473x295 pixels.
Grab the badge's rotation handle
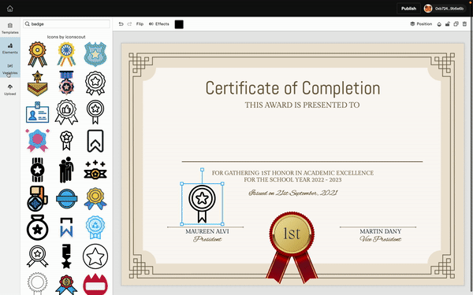(x=202, y=170)
